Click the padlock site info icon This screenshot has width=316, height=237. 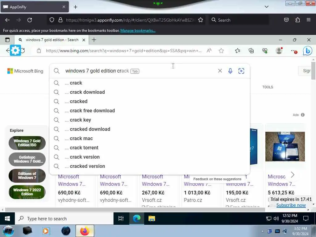[60, 20]
